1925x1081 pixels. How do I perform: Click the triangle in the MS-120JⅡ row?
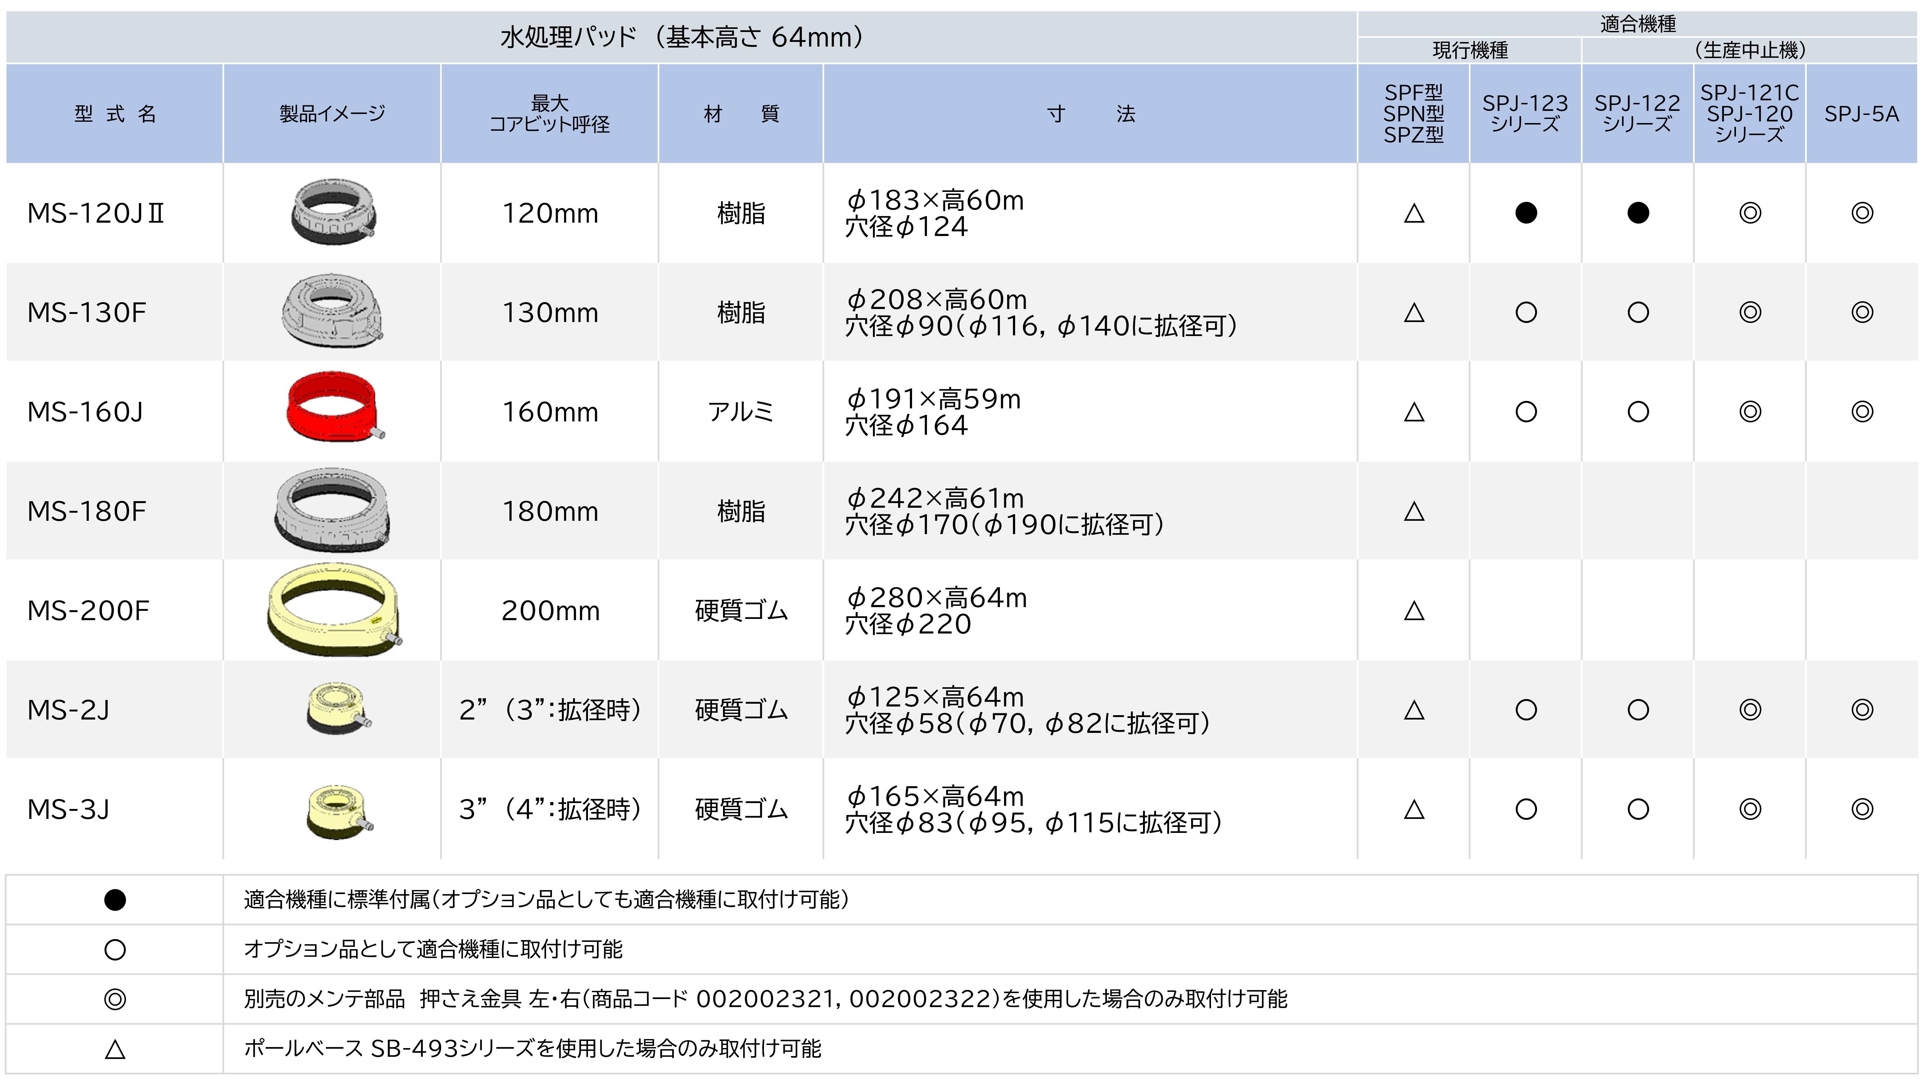coord(1414,213)
